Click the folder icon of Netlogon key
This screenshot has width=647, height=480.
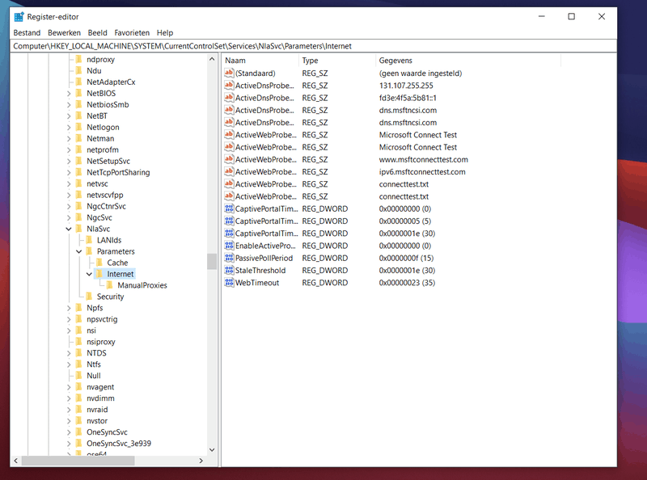[x=79, y=127]
